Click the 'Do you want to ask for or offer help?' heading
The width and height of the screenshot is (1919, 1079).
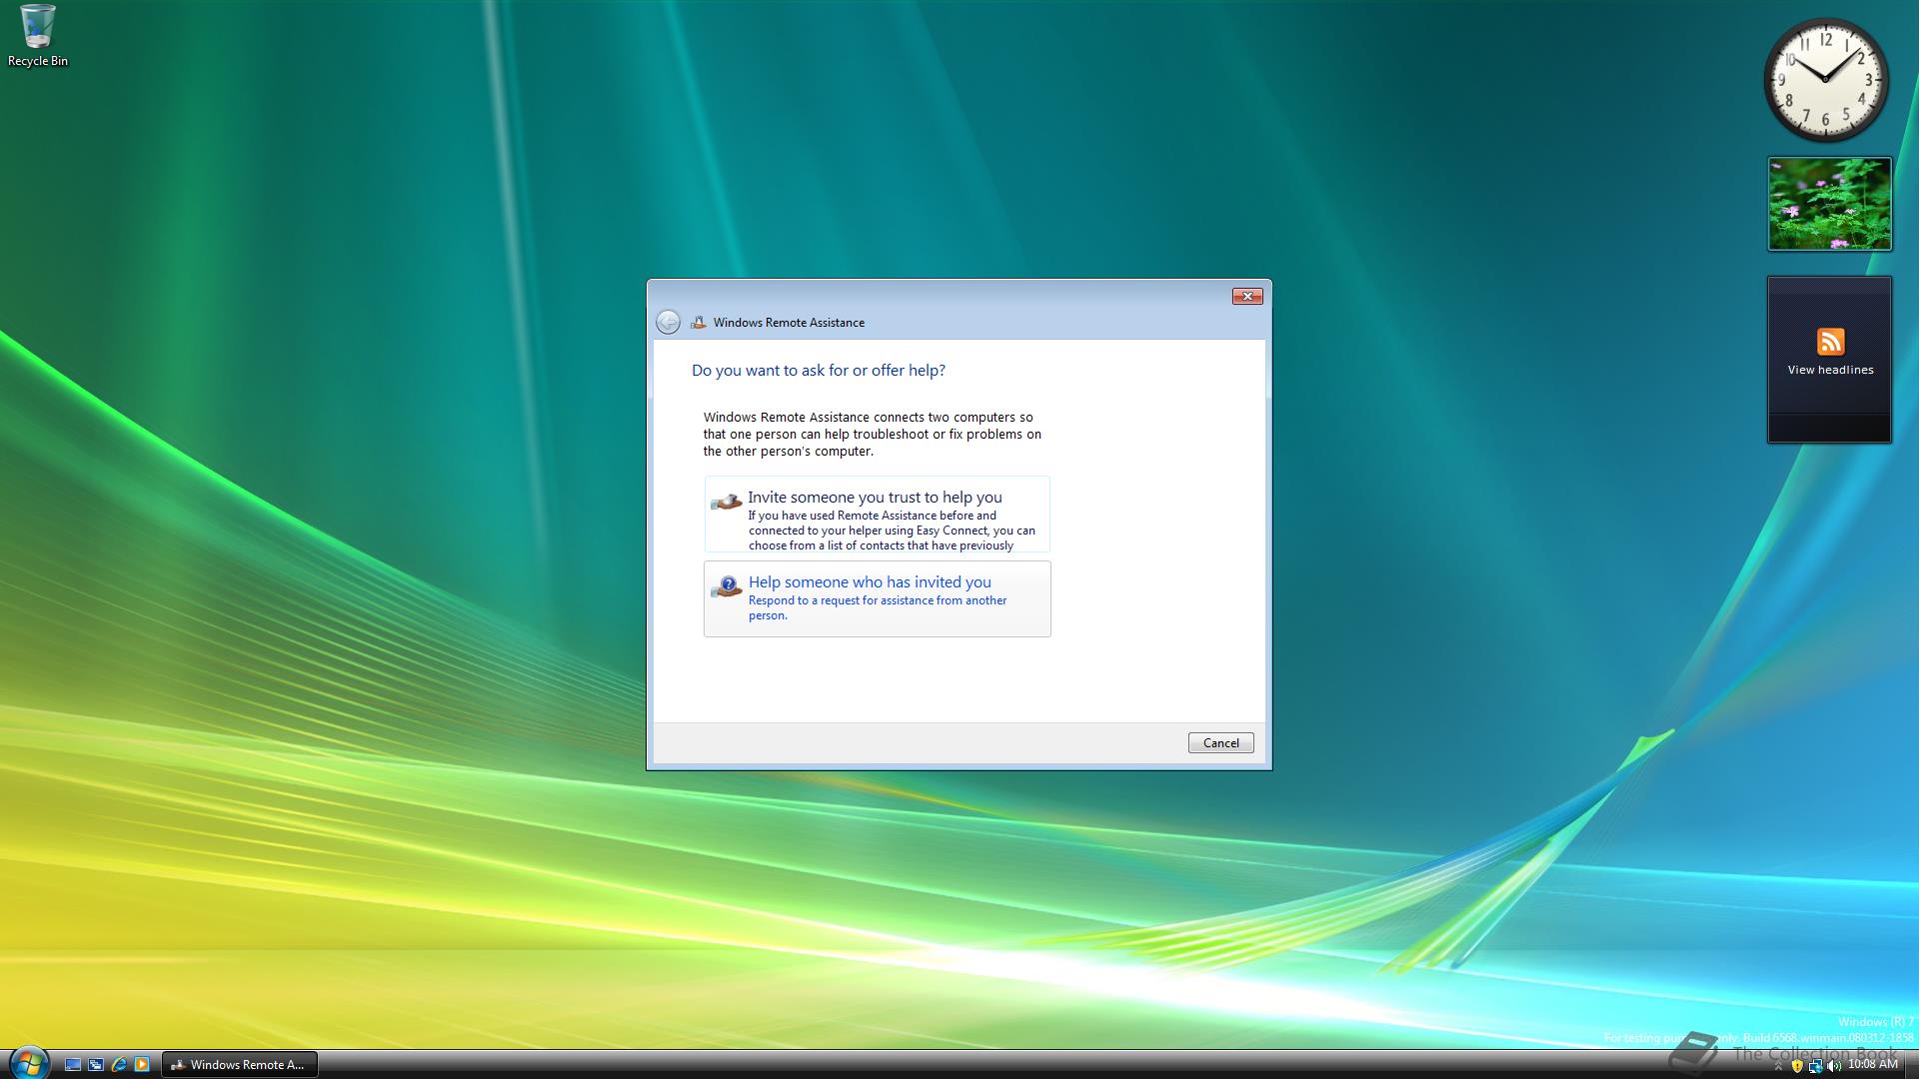(x=819, y=370)
